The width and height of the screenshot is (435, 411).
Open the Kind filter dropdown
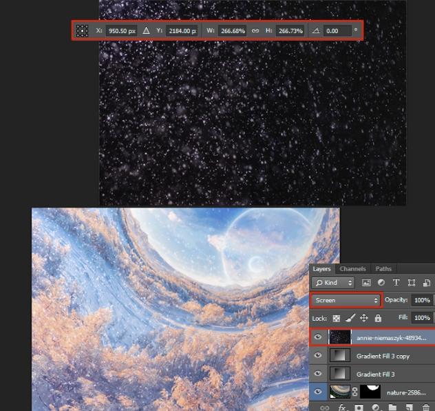pos(333,283)
